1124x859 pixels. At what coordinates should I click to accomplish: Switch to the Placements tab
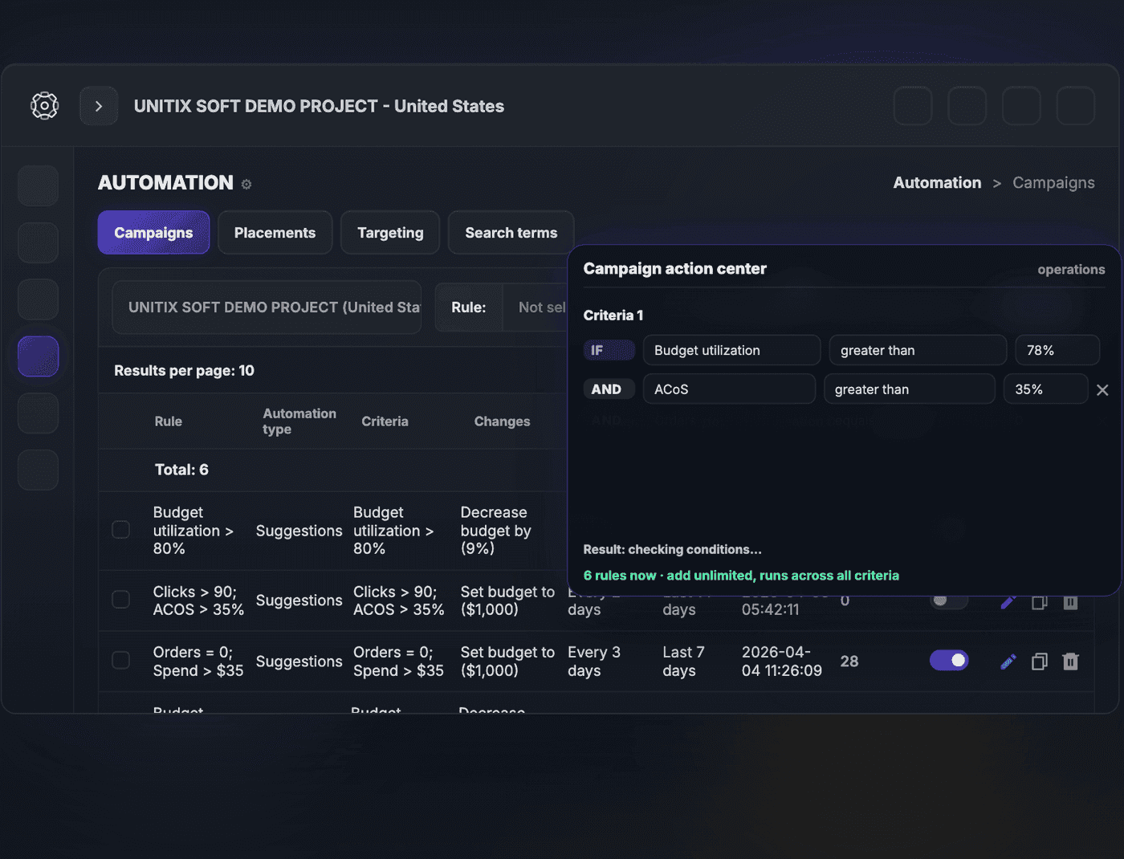275,233
